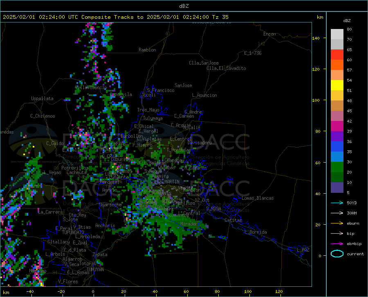
Task: Click the V_Flores place label
Action: pyautogui.click(x=68, y=281)
